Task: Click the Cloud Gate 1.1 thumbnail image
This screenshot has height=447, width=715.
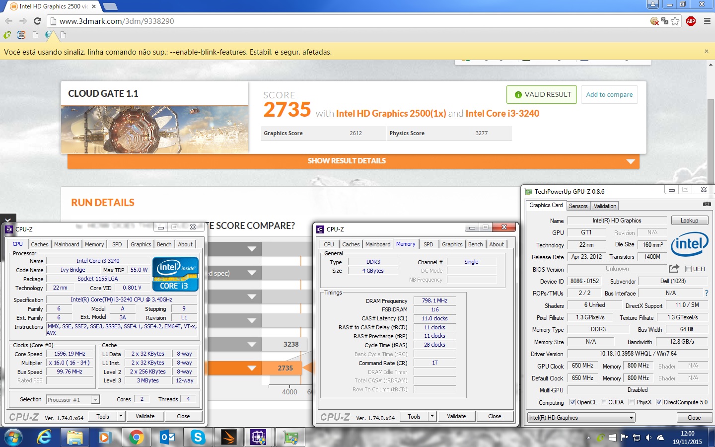Action: click(x=154, y=129)
